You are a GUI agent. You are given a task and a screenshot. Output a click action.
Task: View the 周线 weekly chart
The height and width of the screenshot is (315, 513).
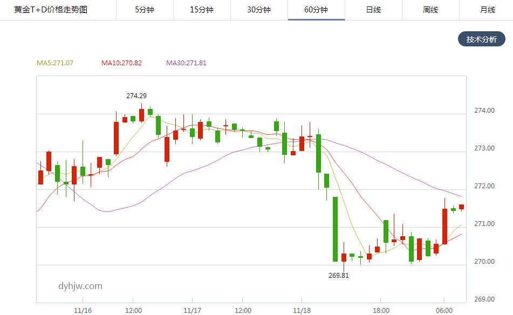pyautogui.click(x=430, y=10)
